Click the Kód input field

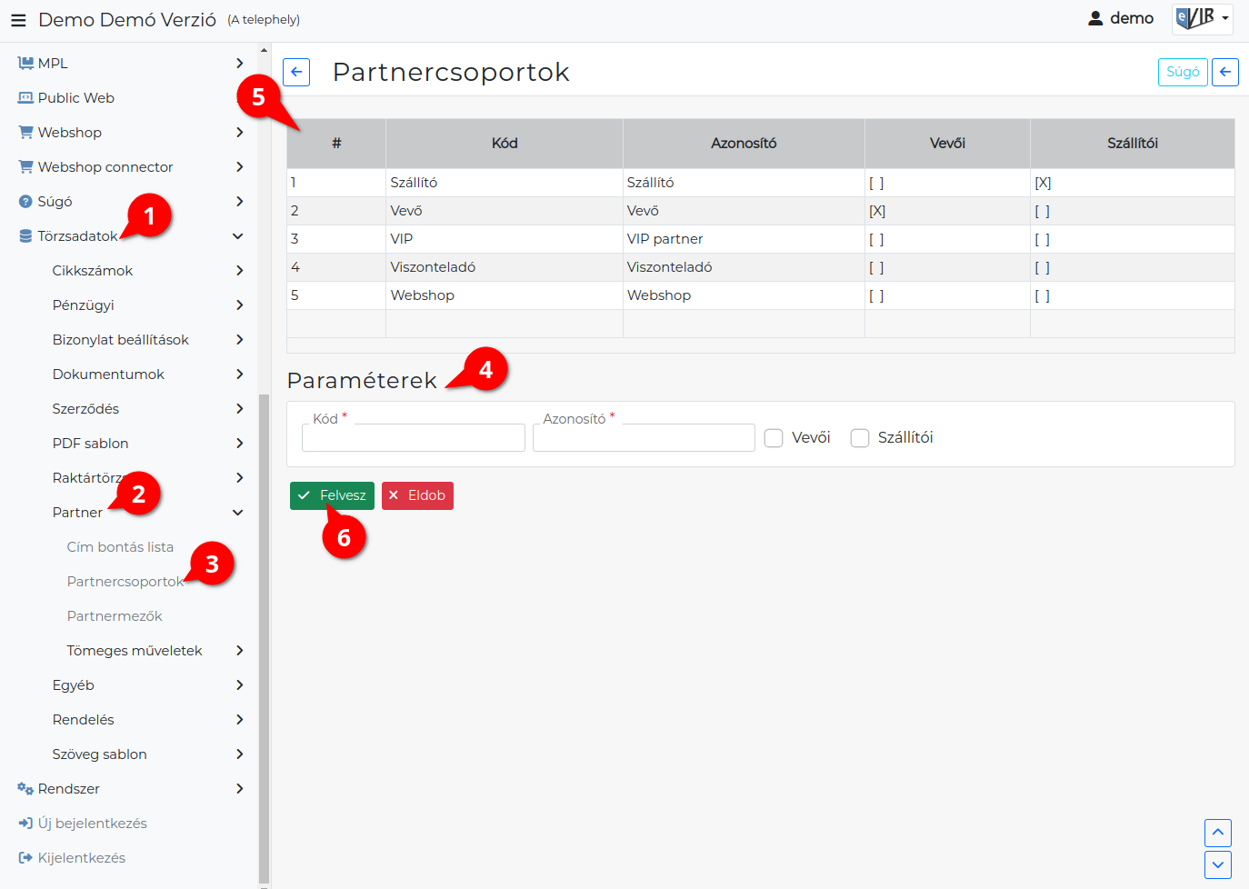[x=414, y=438]
